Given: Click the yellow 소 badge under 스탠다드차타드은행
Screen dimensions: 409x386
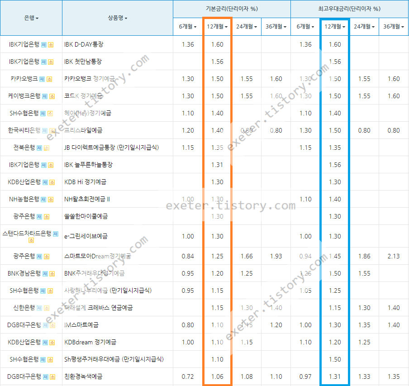Looking at the screenshot, I should [31, 240].
